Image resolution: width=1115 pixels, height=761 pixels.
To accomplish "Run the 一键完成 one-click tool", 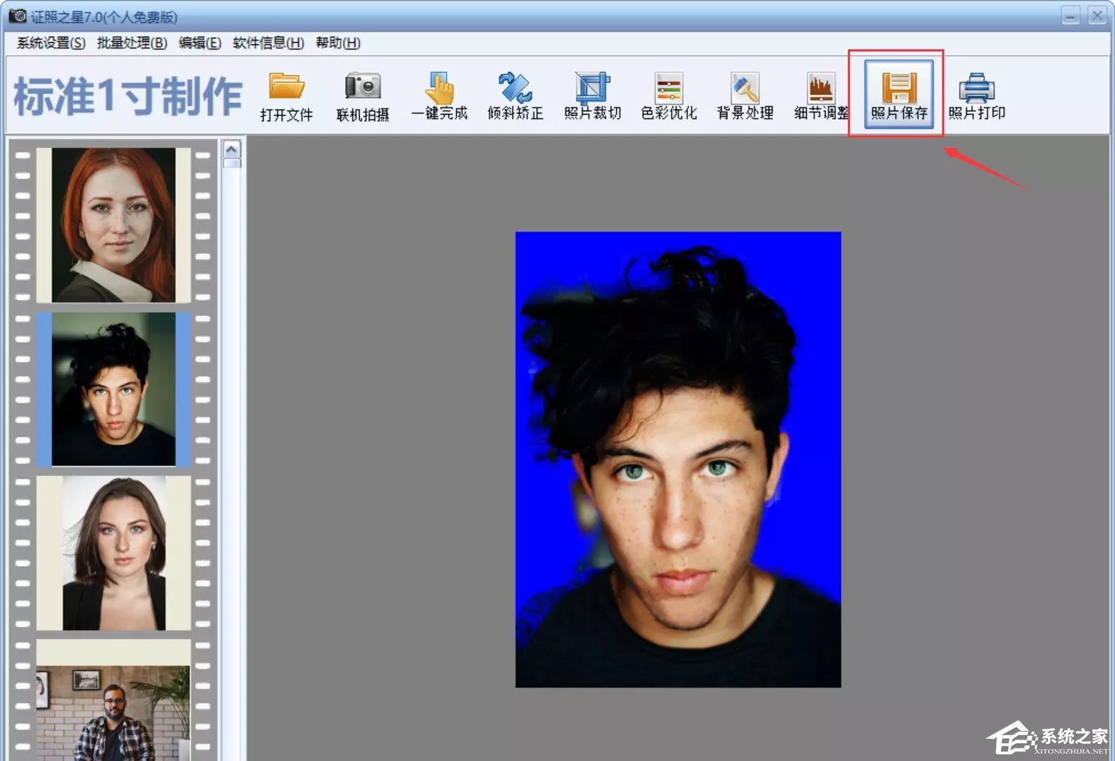I will pos(439,96).
